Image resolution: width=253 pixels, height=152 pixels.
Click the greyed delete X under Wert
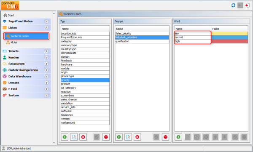coord(206,137)
